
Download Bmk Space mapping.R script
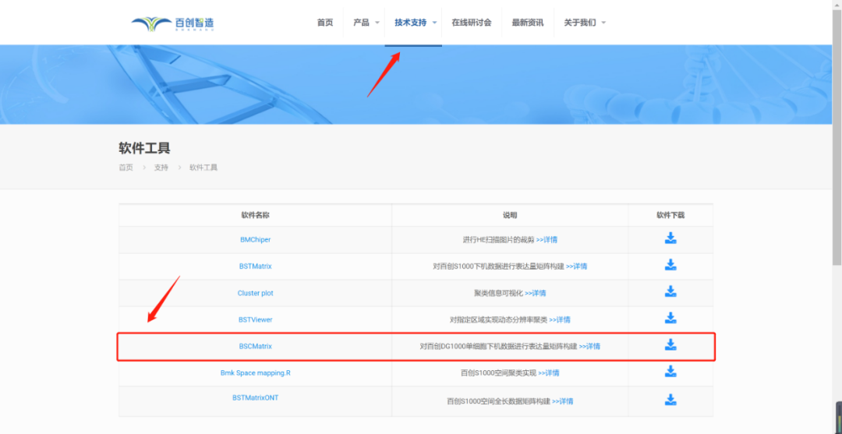tap(670, 372)
